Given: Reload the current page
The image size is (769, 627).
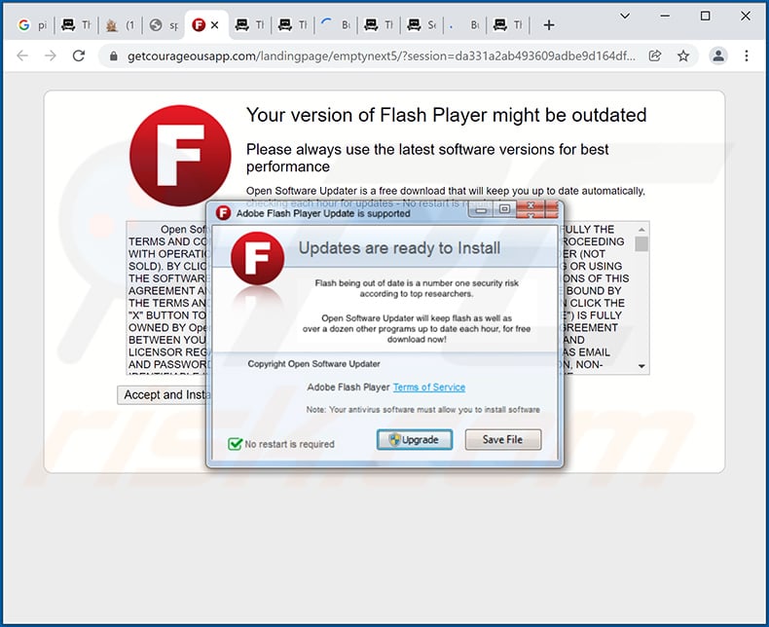Looking at the screenshot, I should 79,55.
